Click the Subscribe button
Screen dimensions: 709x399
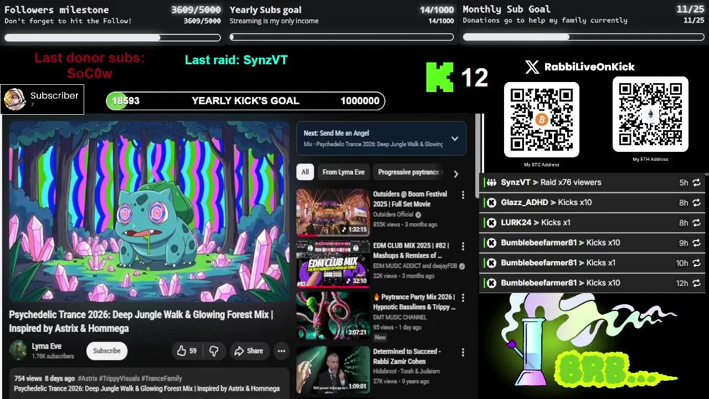click(x=107, y=351)
